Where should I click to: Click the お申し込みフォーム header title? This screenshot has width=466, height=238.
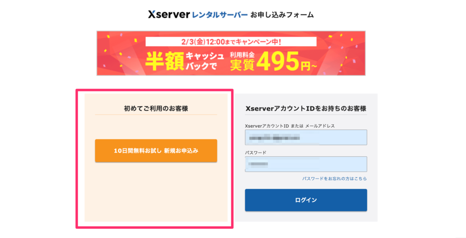pyautogui.click(x=282, y=15)
